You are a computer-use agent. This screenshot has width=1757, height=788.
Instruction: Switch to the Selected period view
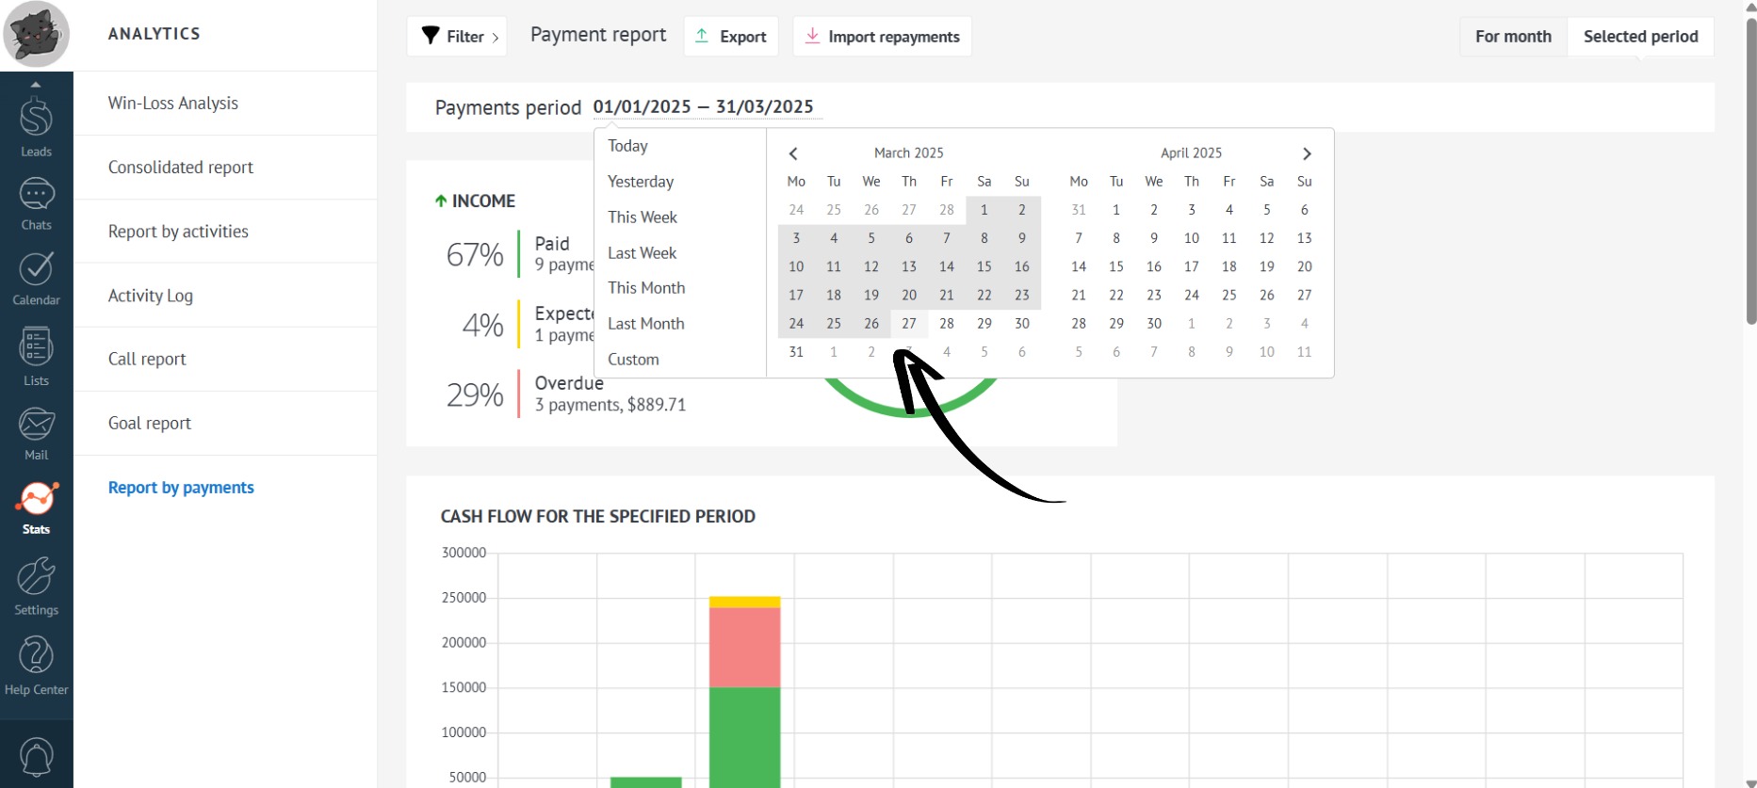(1640, 37)
